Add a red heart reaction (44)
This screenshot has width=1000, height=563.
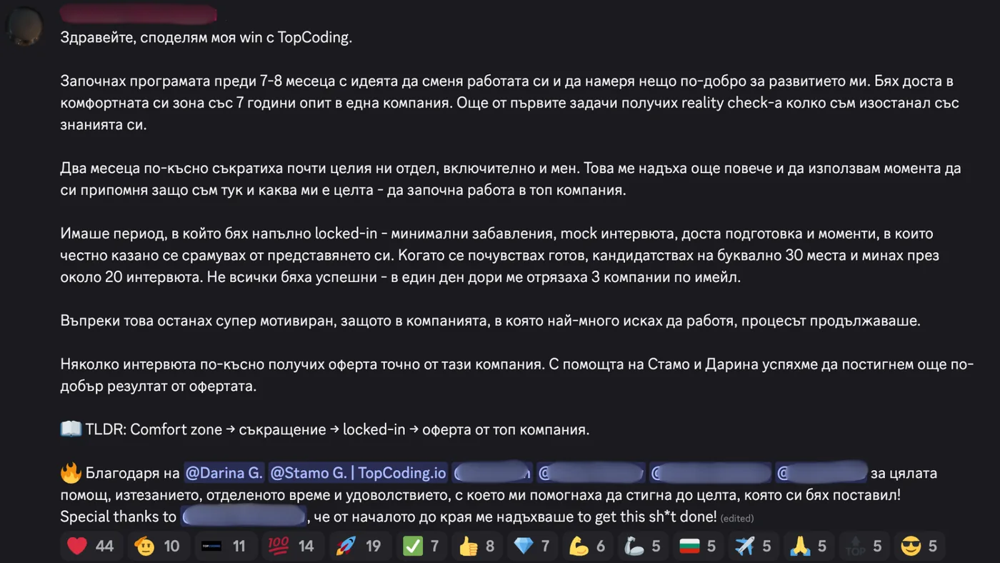coord(91,547)
